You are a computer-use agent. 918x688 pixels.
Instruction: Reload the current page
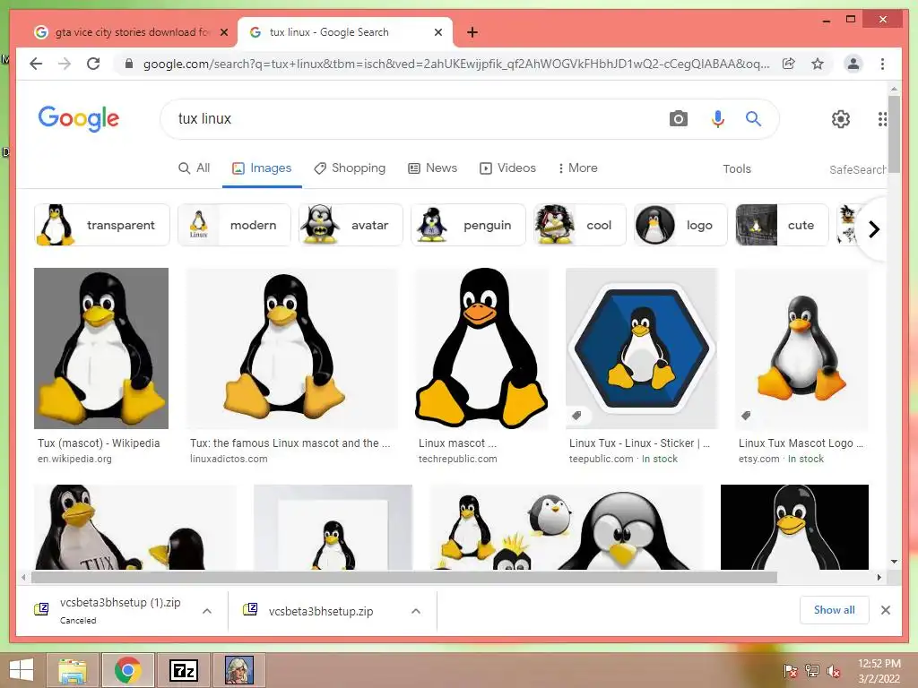93,64
